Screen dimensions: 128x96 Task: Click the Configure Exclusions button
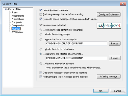(109, 15)
